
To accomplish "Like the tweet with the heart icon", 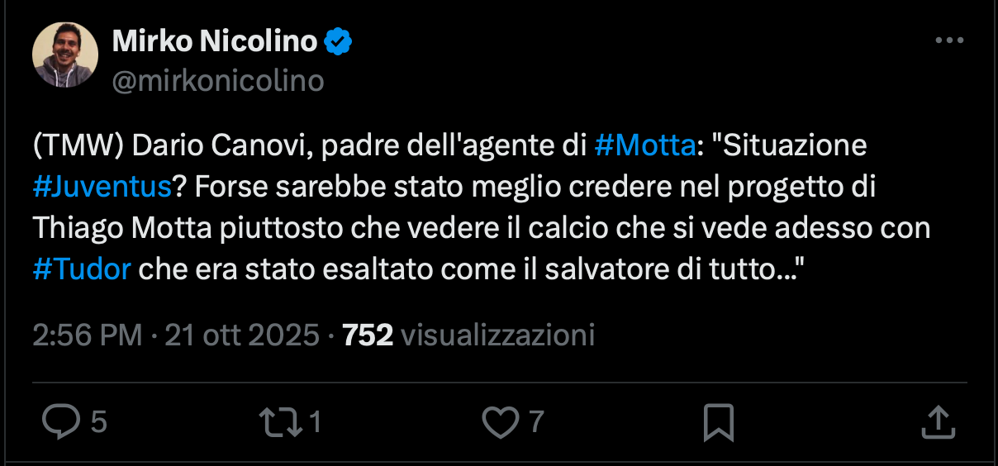I will pos(499,423).
